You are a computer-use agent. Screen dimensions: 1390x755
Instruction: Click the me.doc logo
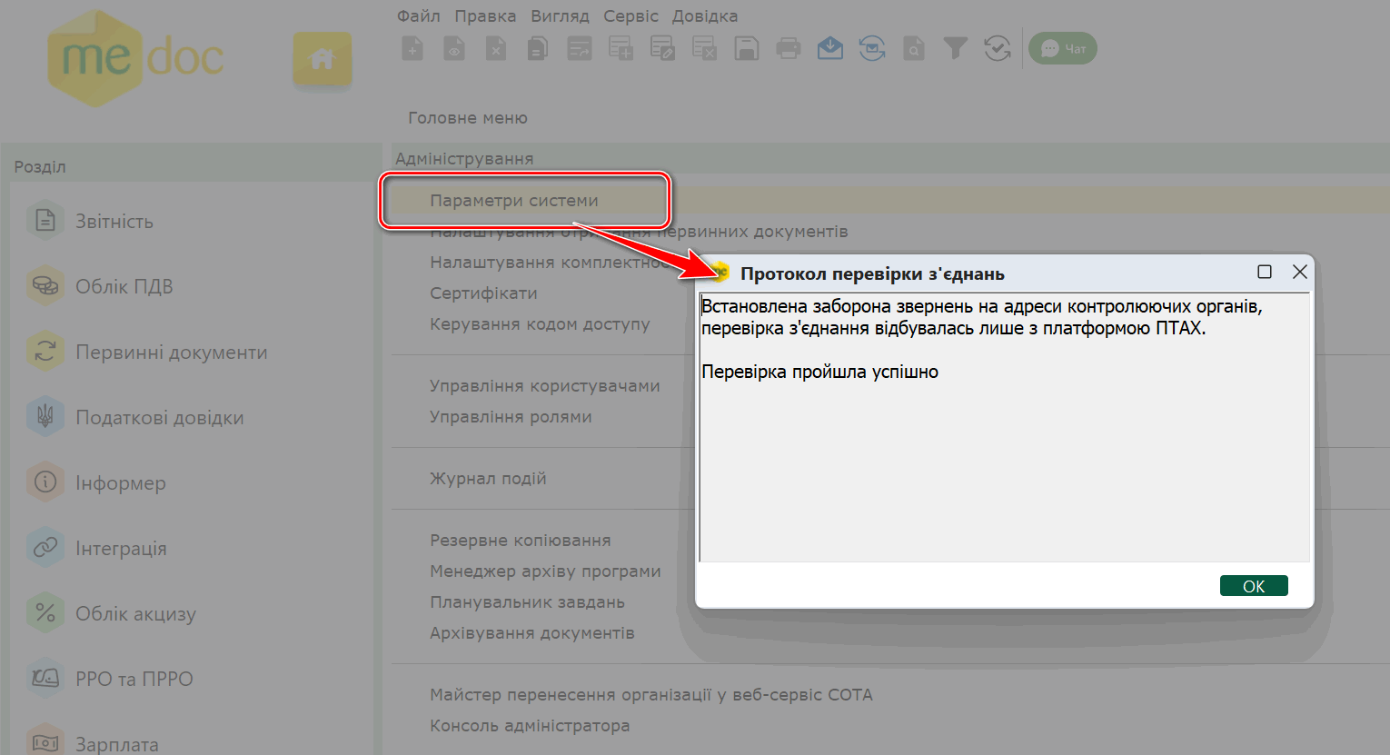tap(136, 58)
